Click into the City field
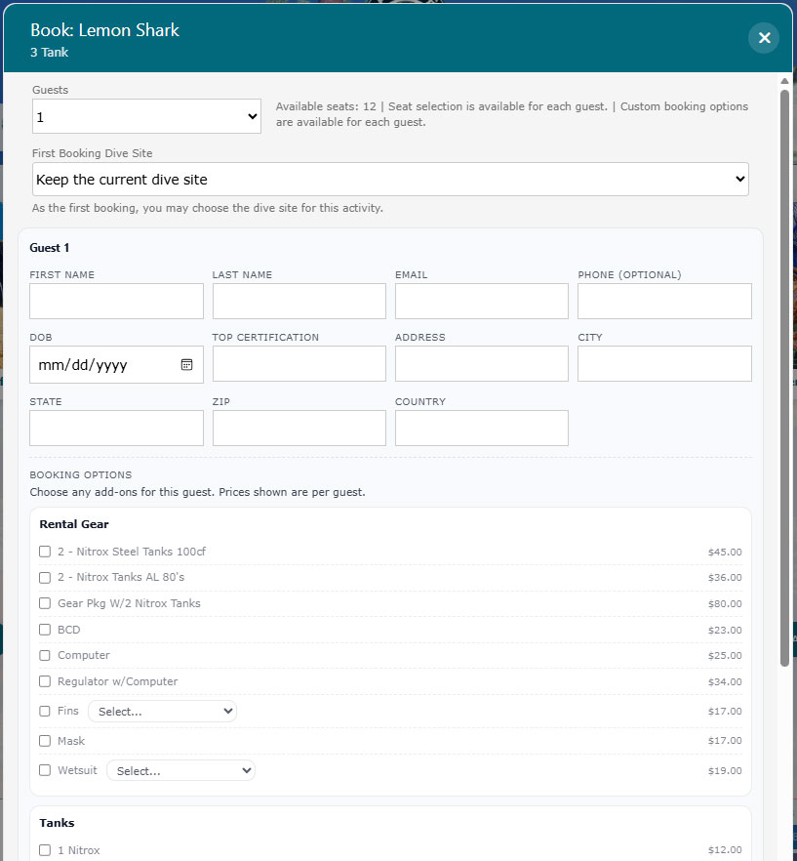Screen dimensions: 797x861 point(664,363)
